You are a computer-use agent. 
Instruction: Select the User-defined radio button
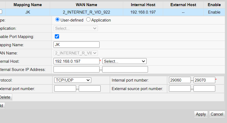tap(57, 20)
